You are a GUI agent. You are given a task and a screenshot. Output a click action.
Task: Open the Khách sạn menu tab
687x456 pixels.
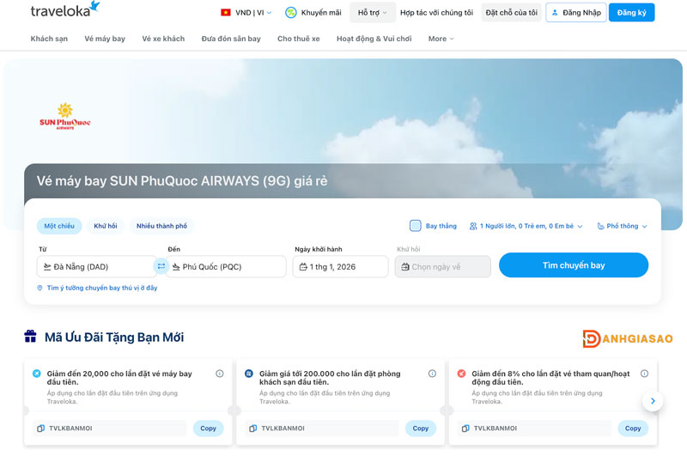(x=49, y=39)
